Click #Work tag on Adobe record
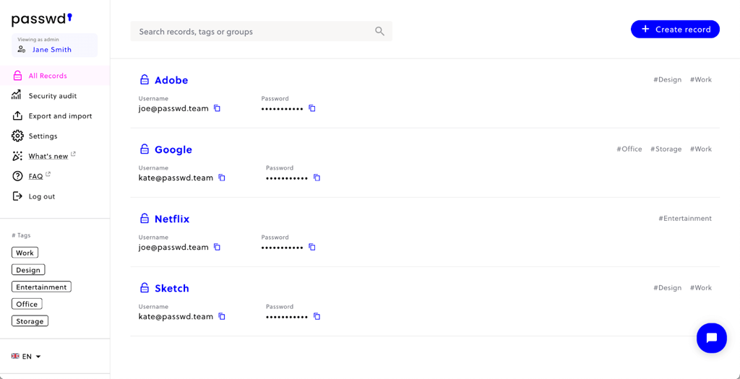Image resolution: width=740 pixels, height=379 pixels. 701,79
